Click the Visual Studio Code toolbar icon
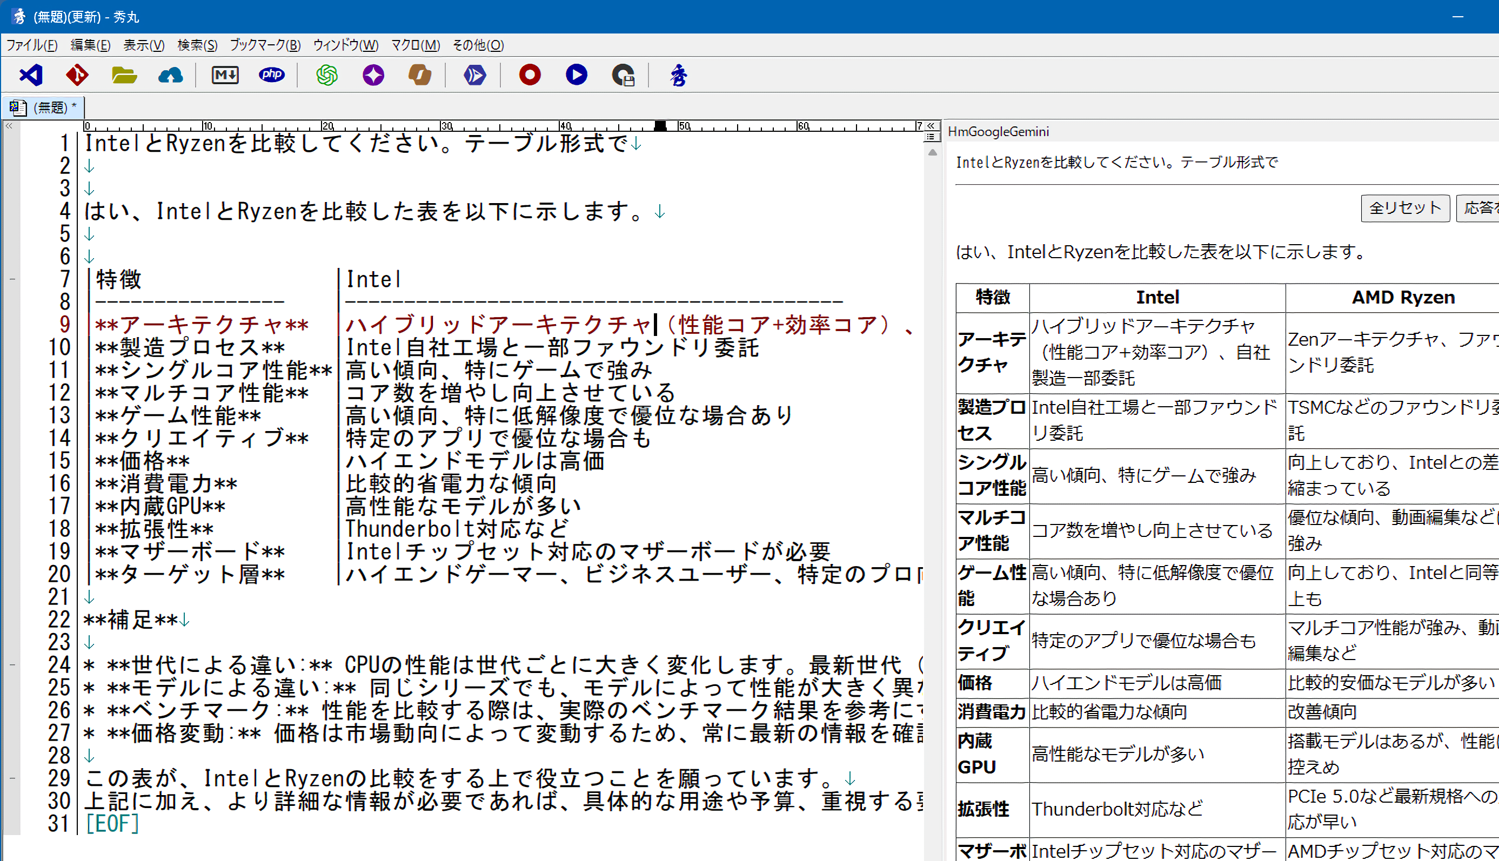The height and width of the screenshot is (861, 1499). point(31,75)
